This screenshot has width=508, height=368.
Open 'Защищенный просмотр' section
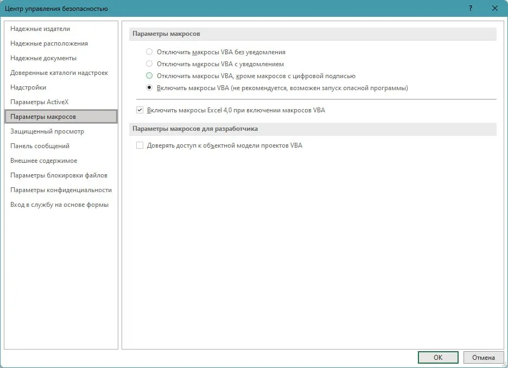point(47,131)
